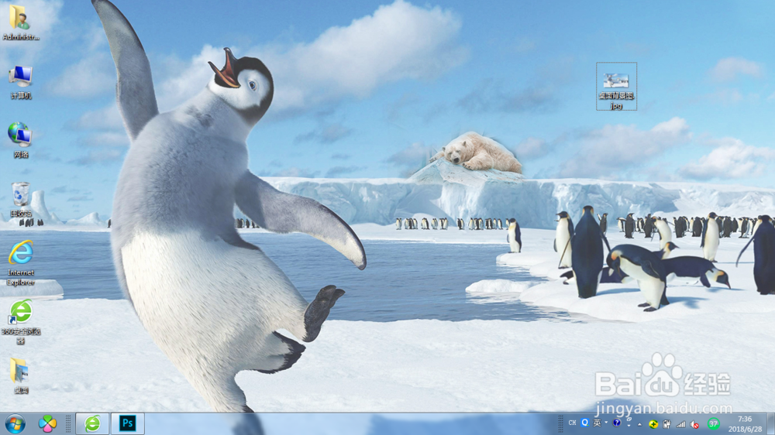Open the clock showing 7:36
This screenshot has height=435, width=775.
pos(745,424)
